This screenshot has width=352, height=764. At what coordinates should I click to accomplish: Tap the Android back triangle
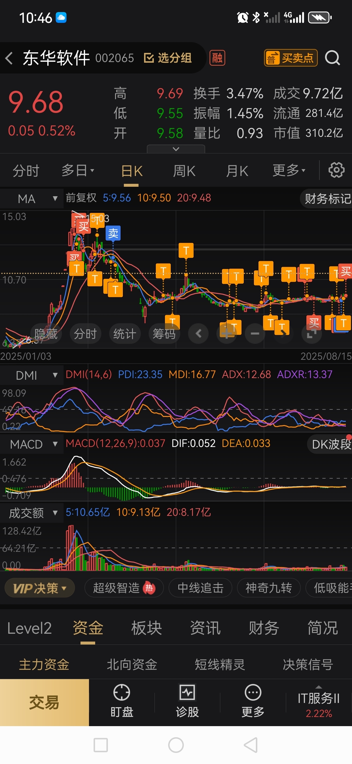(x=251, y=745)
